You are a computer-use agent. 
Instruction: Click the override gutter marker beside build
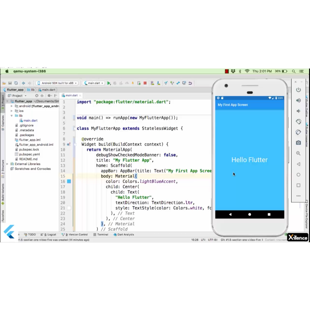coord(69,144)
